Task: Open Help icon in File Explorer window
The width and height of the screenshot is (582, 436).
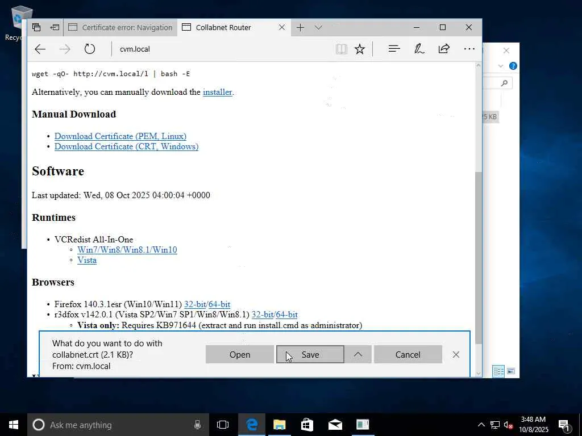Action: (513, 66)
